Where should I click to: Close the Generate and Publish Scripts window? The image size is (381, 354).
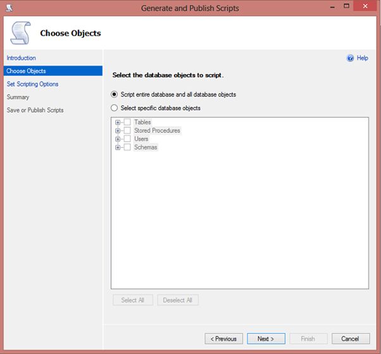(365, 6)
